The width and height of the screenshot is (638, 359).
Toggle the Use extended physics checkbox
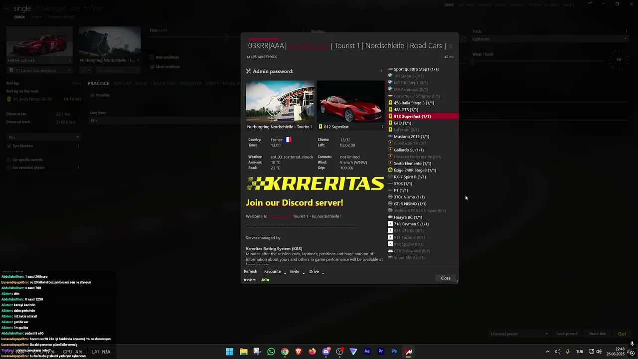(9, 168)
